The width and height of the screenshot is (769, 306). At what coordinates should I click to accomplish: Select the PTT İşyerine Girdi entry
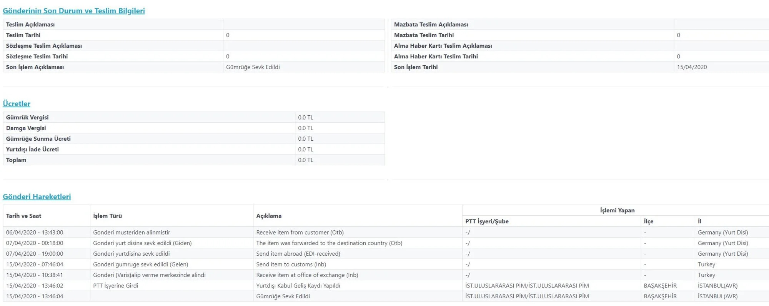[115, 286]
